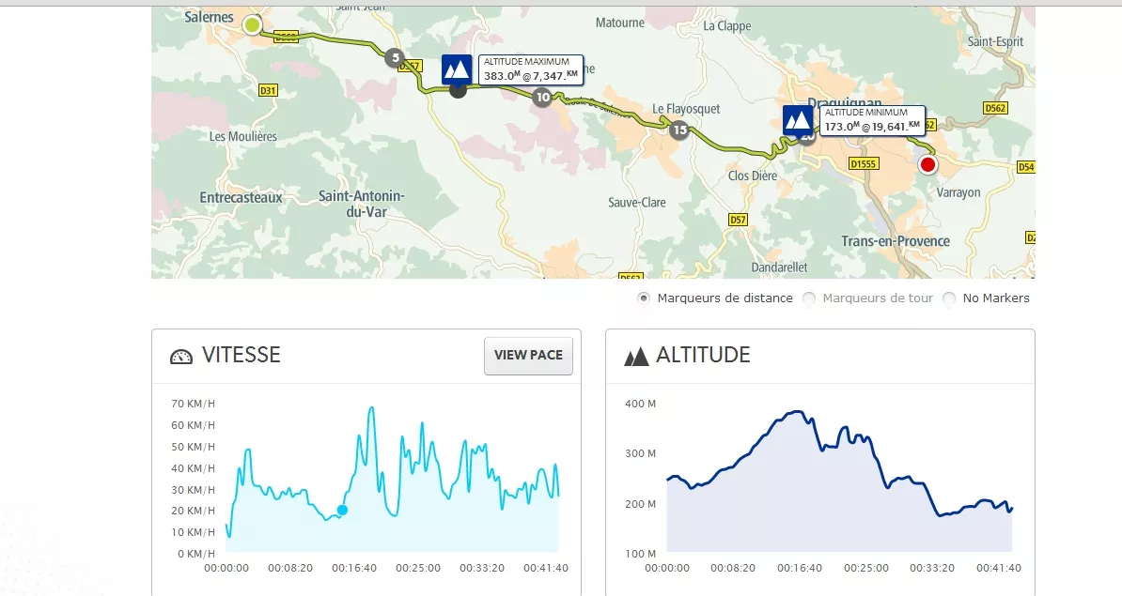Select Marqueurs de tour radio option
Image resolution: width=1122 pixels, height=596 pixels.
(x=808, y=298)
